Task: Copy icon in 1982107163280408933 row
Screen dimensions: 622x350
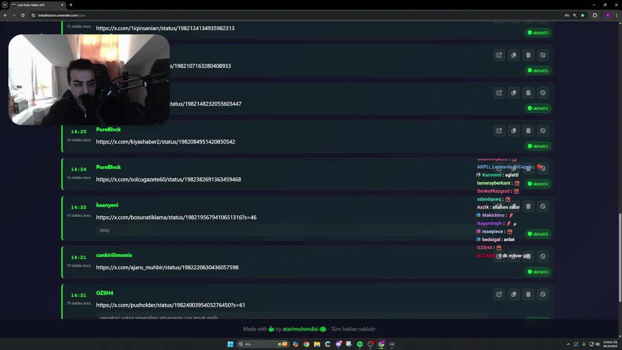Action: (x=514, y=55)
